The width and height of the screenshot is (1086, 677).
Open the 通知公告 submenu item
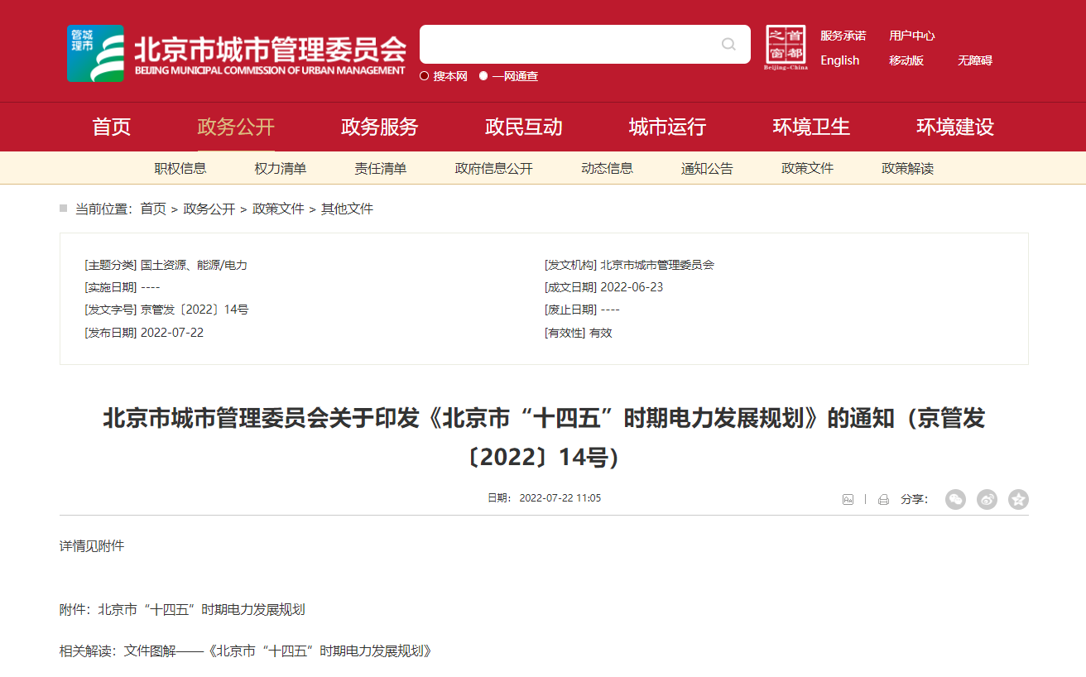(707, 168)
